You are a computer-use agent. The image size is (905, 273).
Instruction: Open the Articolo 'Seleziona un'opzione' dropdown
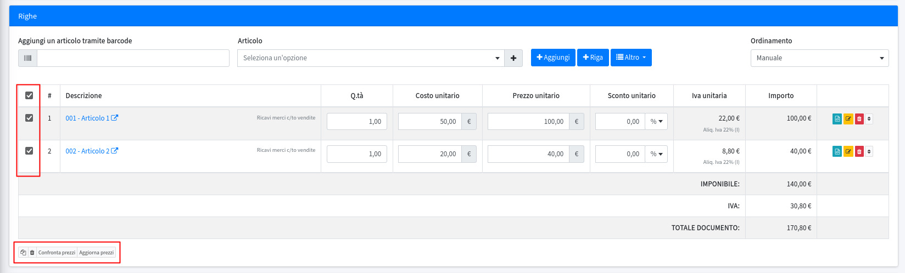pyautogui.click(x=371, y=58)
